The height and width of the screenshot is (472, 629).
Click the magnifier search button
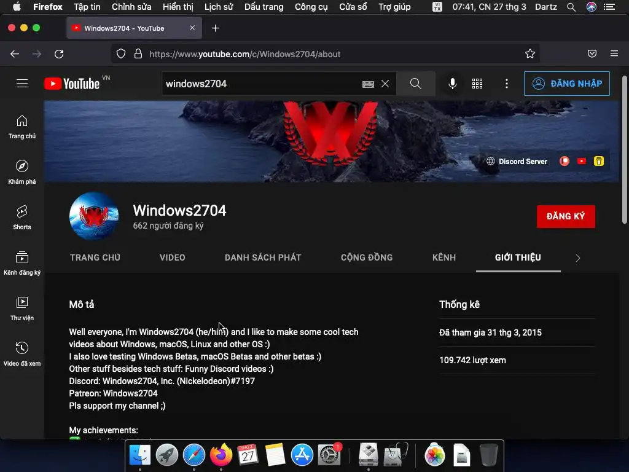pos(416,84)
